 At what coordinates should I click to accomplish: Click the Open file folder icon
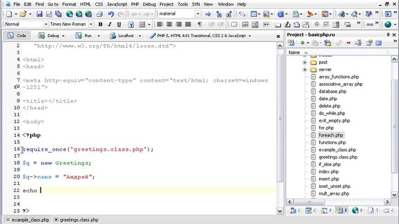pyautogui.click(x=23, y=14)
